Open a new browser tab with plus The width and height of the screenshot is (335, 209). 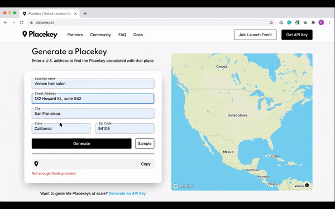[x=85, y=13]
